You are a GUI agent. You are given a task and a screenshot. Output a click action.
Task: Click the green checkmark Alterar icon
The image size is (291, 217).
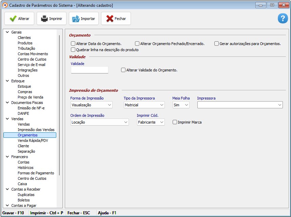[x=13, y=19]
